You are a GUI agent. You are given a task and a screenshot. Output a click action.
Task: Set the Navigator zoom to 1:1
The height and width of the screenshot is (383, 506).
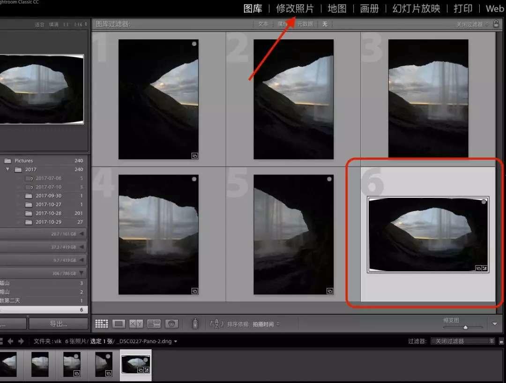click(x=66, y=24)
